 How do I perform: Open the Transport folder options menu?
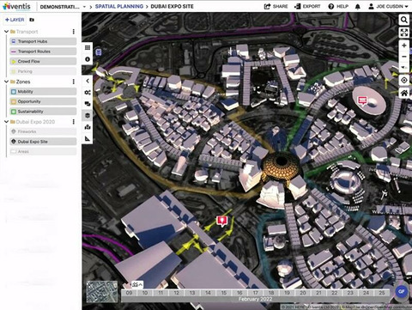[x=74, y=32]
